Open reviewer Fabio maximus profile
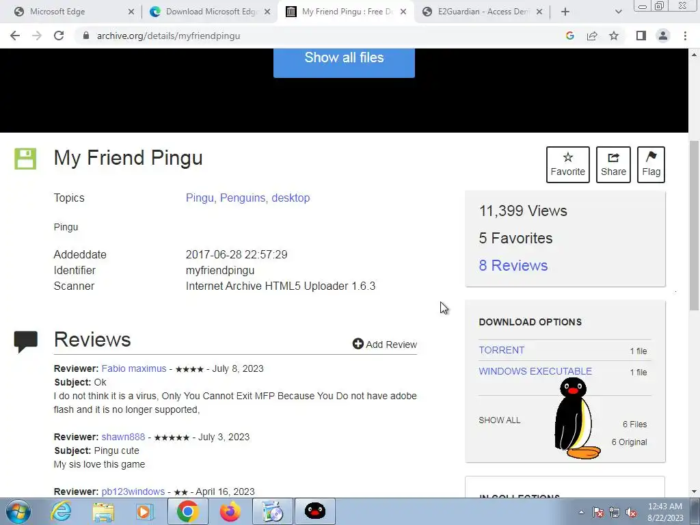This screenshot has height=525, width=700. point(134,368)
